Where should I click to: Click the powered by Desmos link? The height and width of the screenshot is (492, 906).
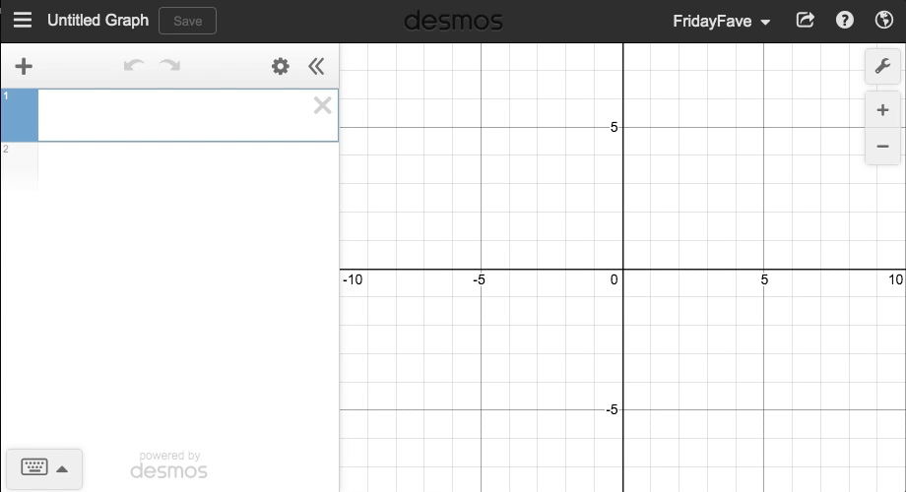169,464
